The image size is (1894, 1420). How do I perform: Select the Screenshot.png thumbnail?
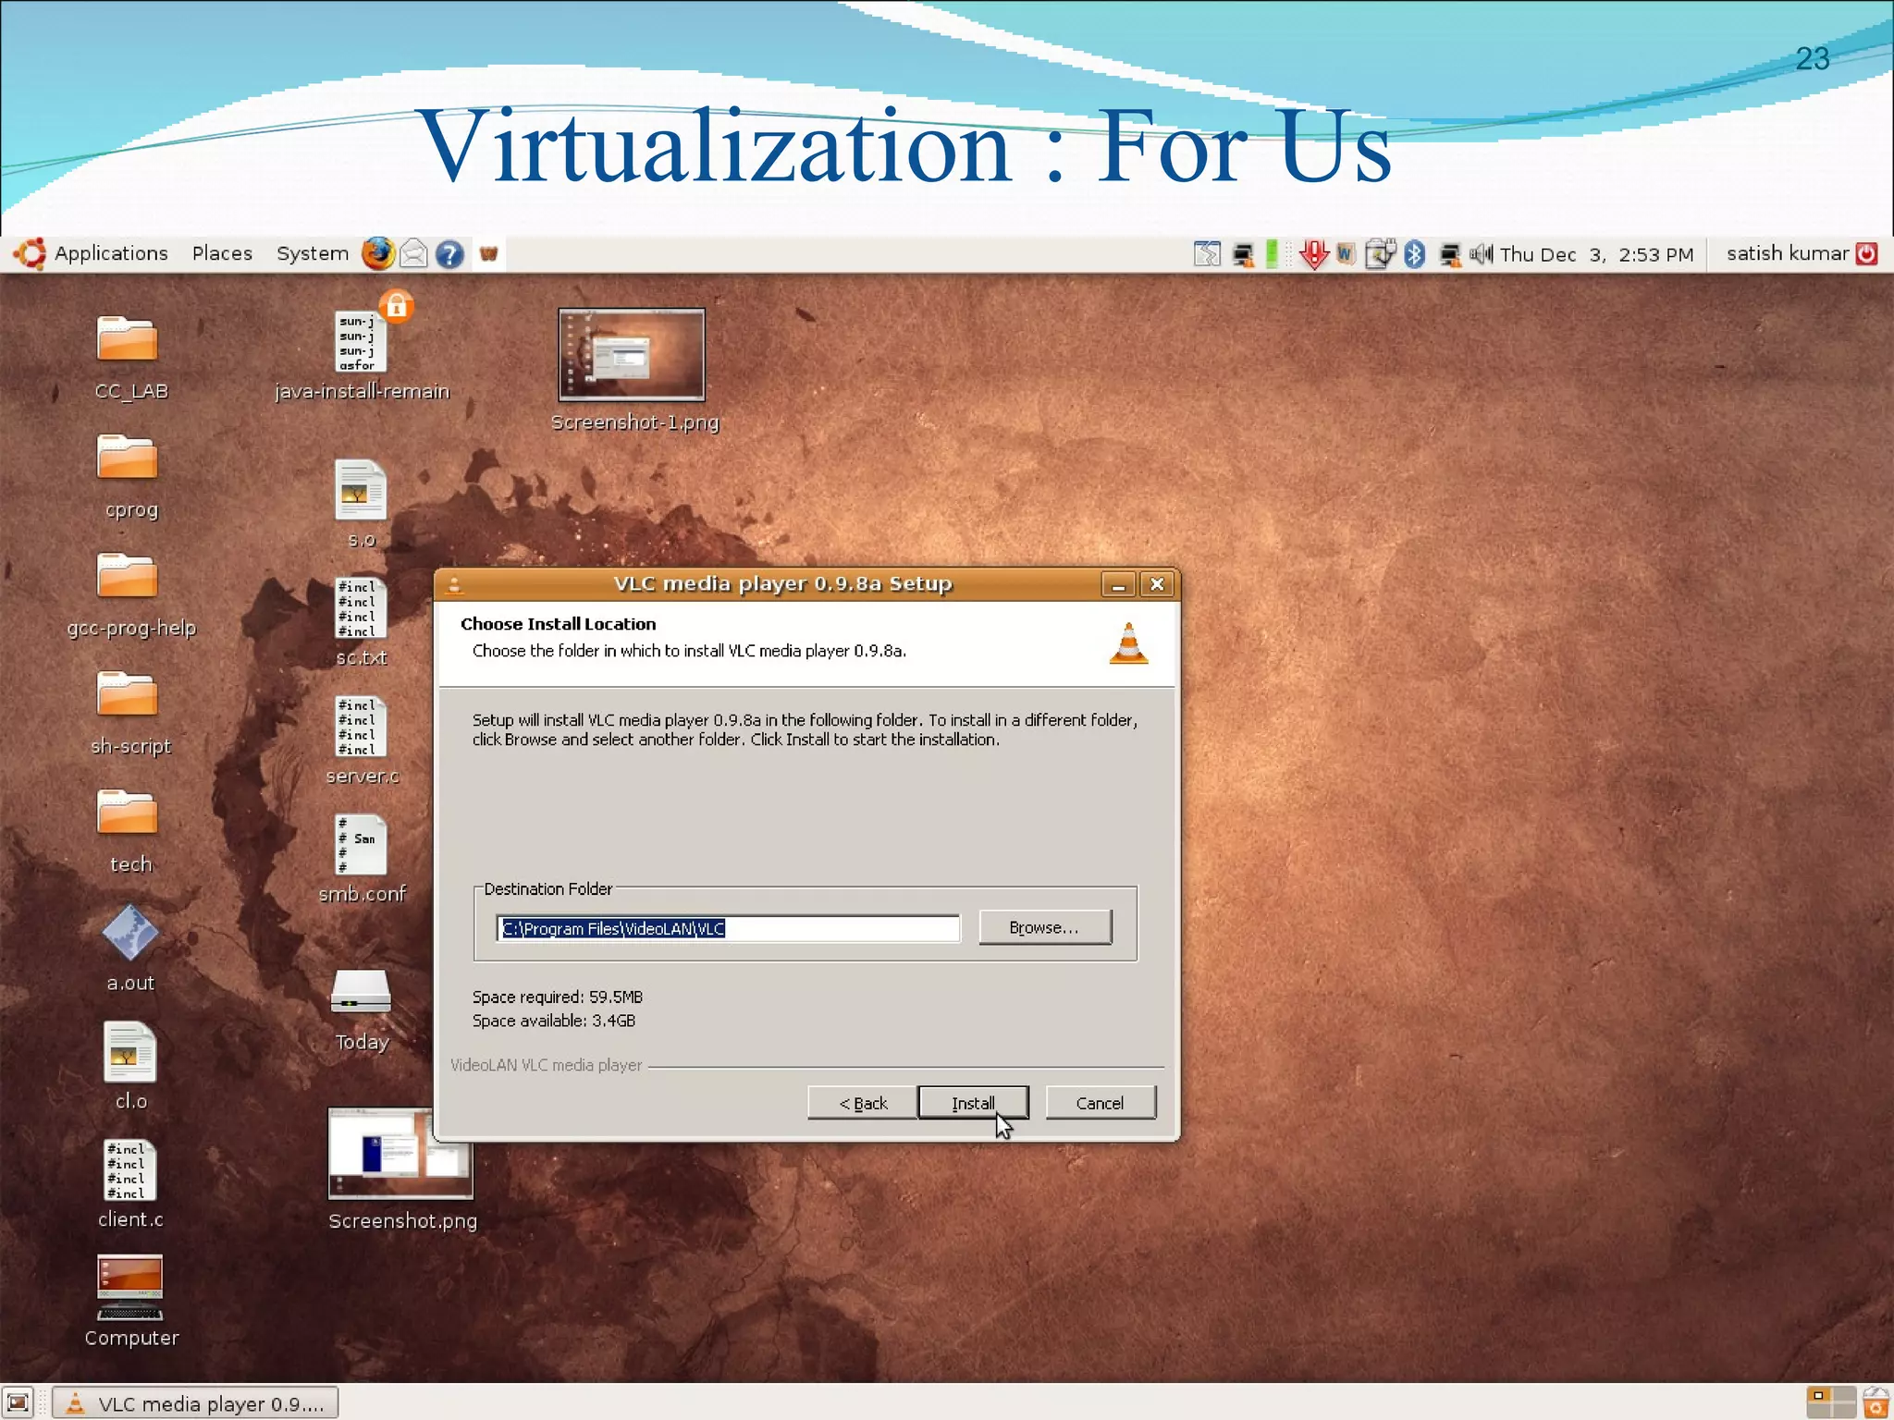401,1169
